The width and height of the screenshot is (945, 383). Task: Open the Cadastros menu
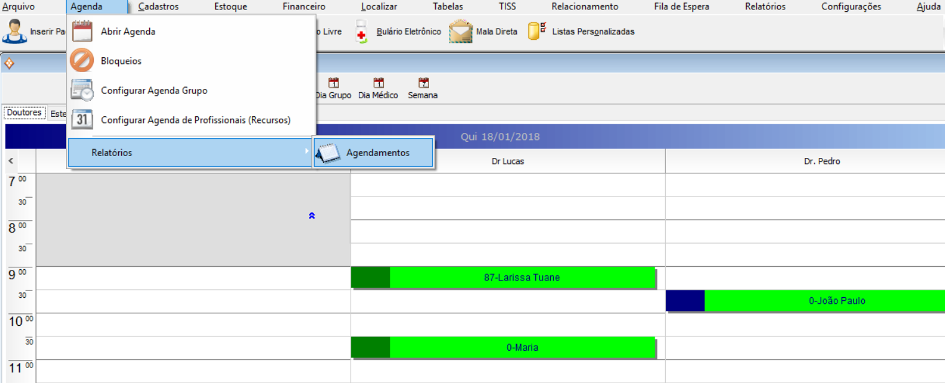(158, 7)
